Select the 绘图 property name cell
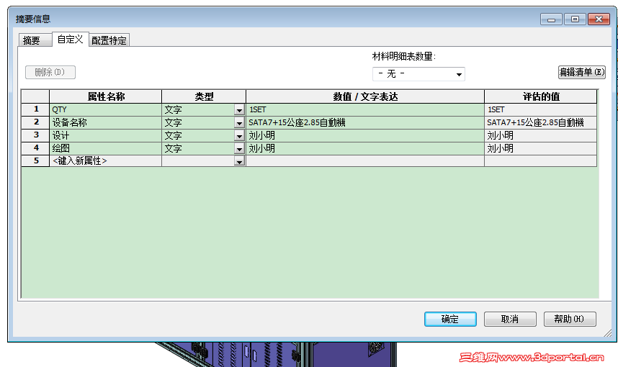618x367 pixels. point(106,149)
